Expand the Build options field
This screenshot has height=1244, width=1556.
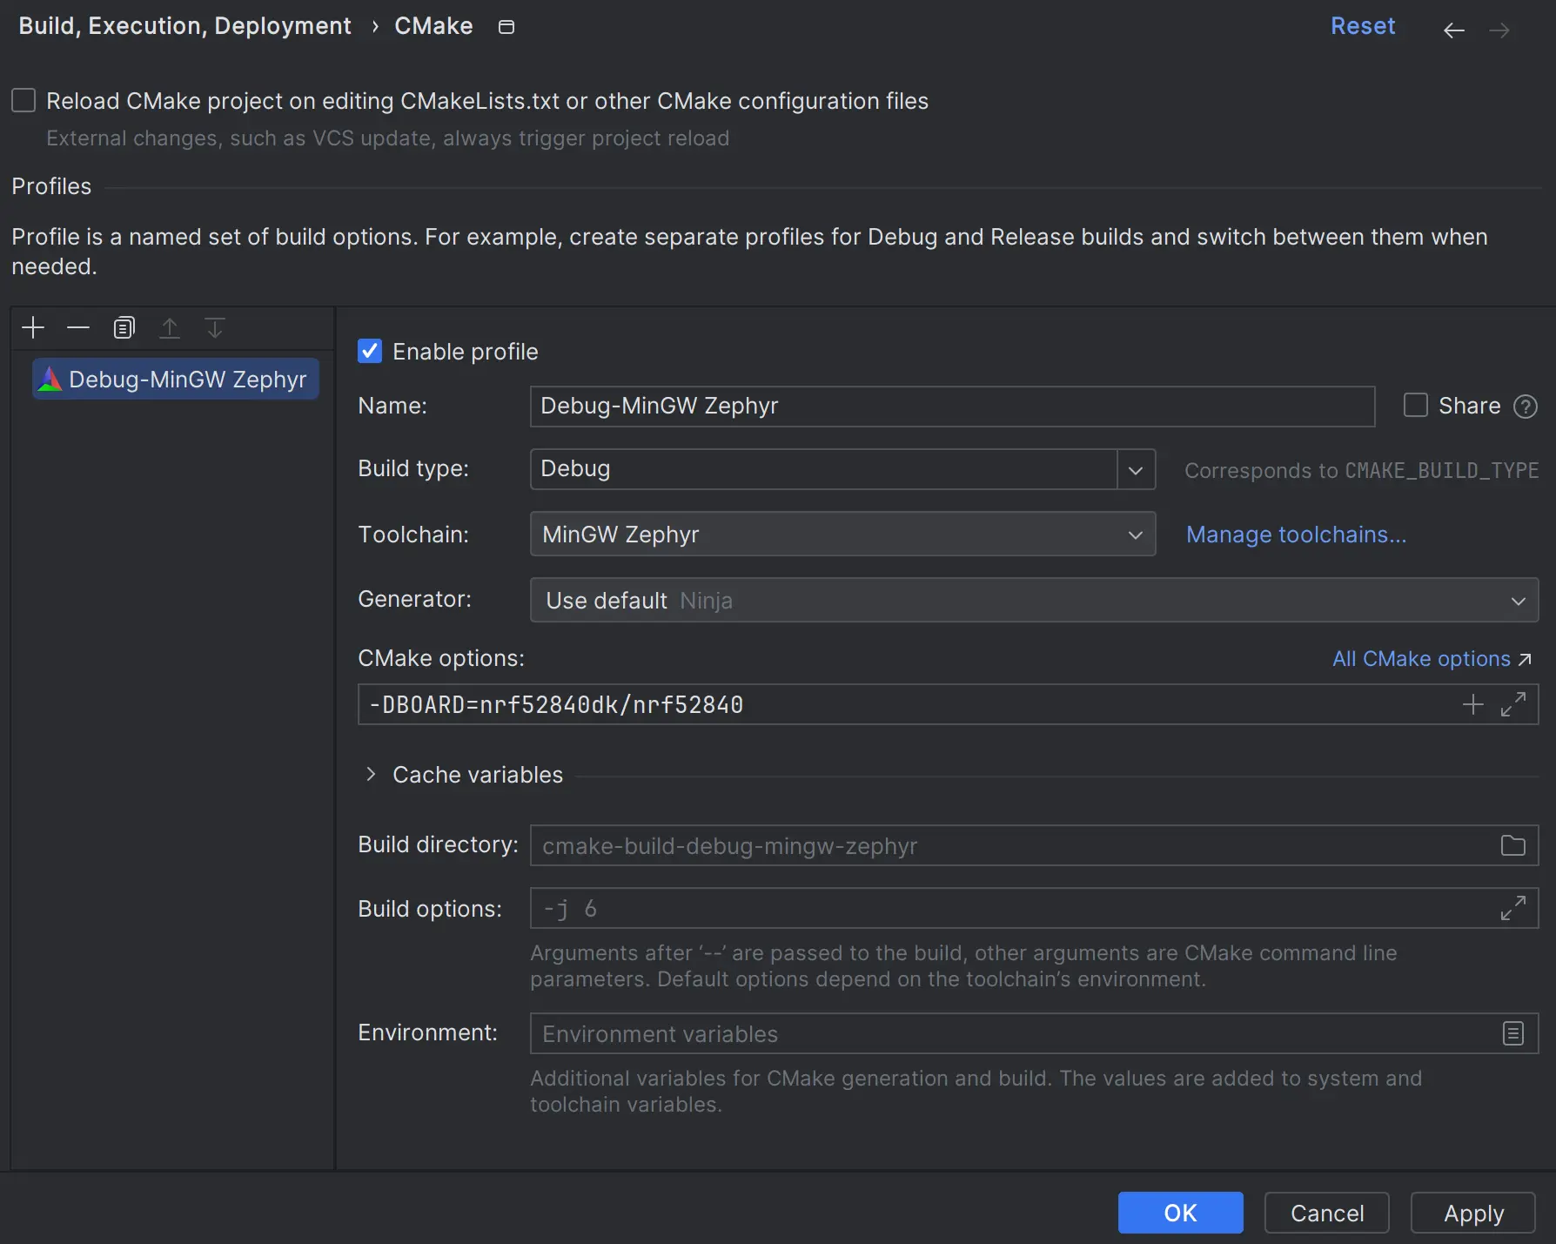coord(1513,908)
